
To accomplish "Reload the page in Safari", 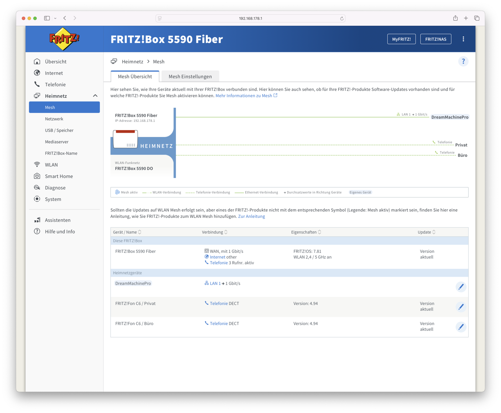I will pos(342,18).
